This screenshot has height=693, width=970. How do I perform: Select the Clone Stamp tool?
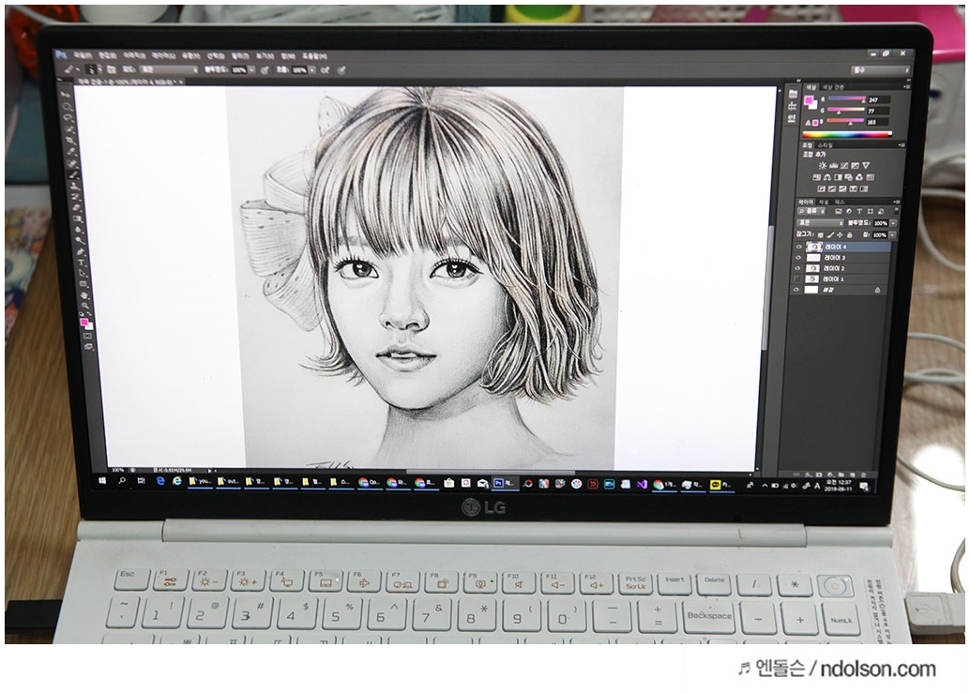pyautogui.click(x=74, y=186)
